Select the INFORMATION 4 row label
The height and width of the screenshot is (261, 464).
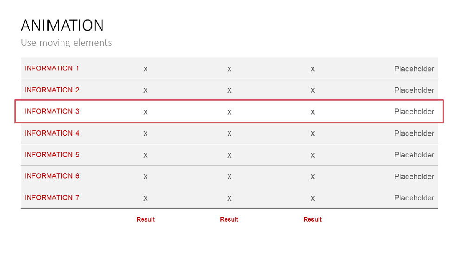pyautogui.click(x=52, y=133)
